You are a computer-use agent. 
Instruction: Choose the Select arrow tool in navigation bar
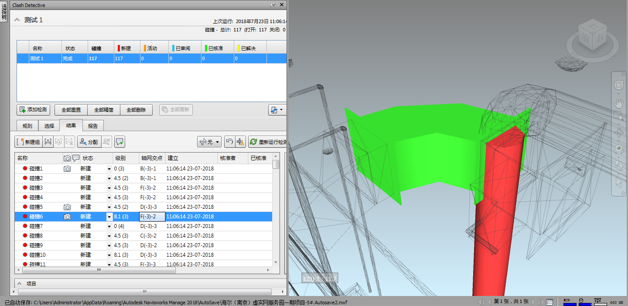click(618, 182)
